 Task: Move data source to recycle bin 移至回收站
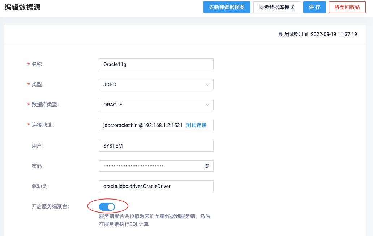click(347, 7)
